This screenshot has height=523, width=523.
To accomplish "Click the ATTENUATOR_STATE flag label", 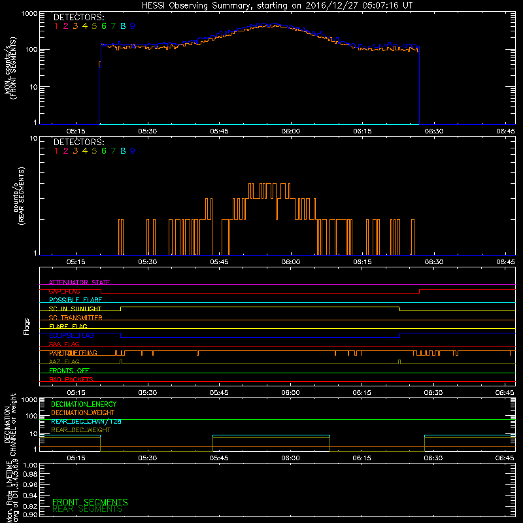I will point(79,282).
